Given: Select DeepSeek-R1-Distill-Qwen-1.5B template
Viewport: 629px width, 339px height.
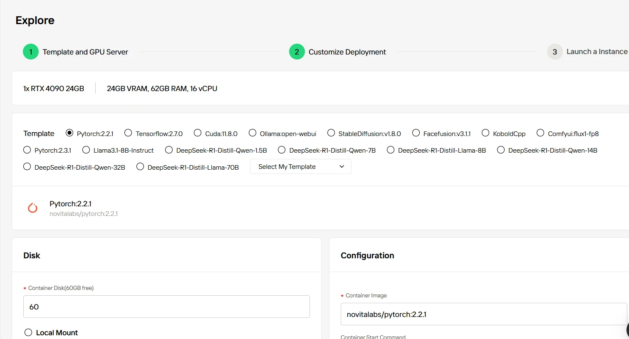Looking at the screenshot, I should pyautogui.click(x=169, y=150).
